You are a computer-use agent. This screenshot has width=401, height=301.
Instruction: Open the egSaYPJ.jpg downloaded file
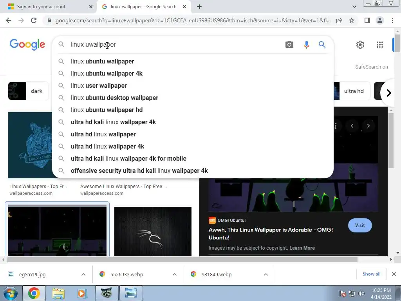(32, 275)
